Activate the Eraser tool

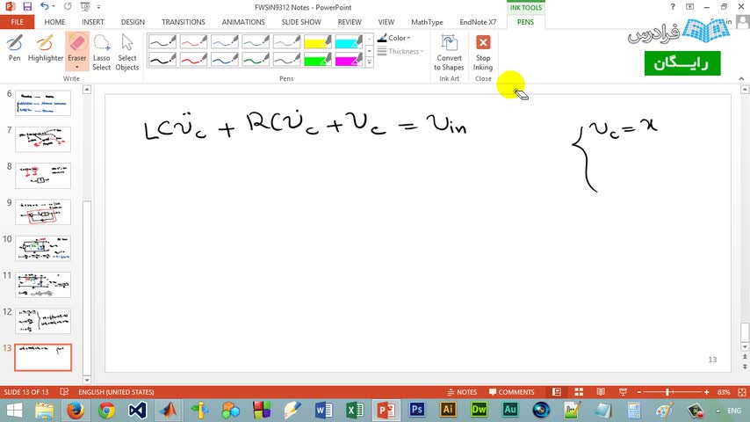coord(76,44)
